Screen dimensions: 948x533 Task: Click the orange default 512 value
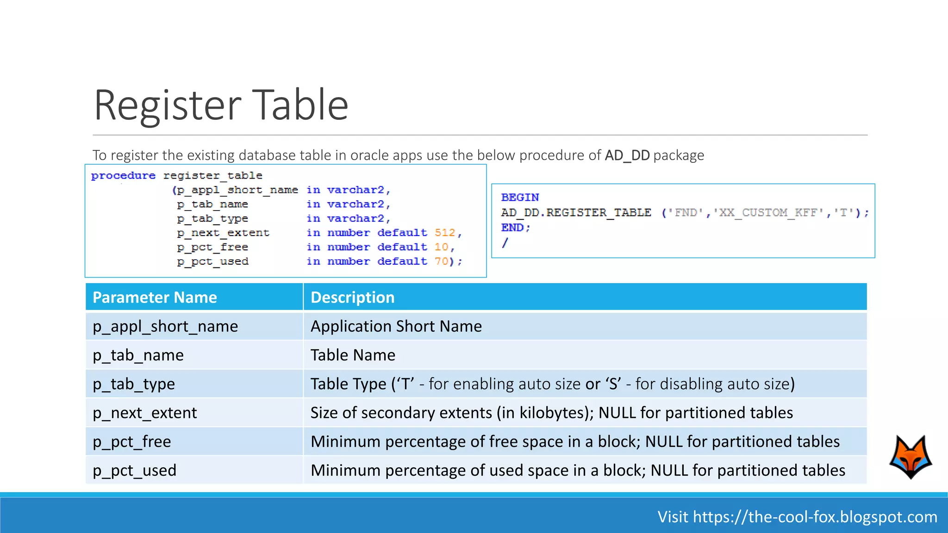pyautogui.click(x=444, y=233)
